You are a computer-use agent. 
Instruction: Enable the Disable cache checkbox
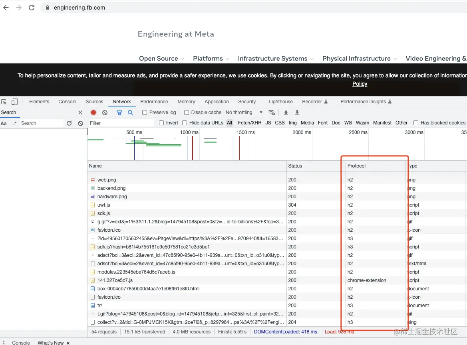[187, 112]
